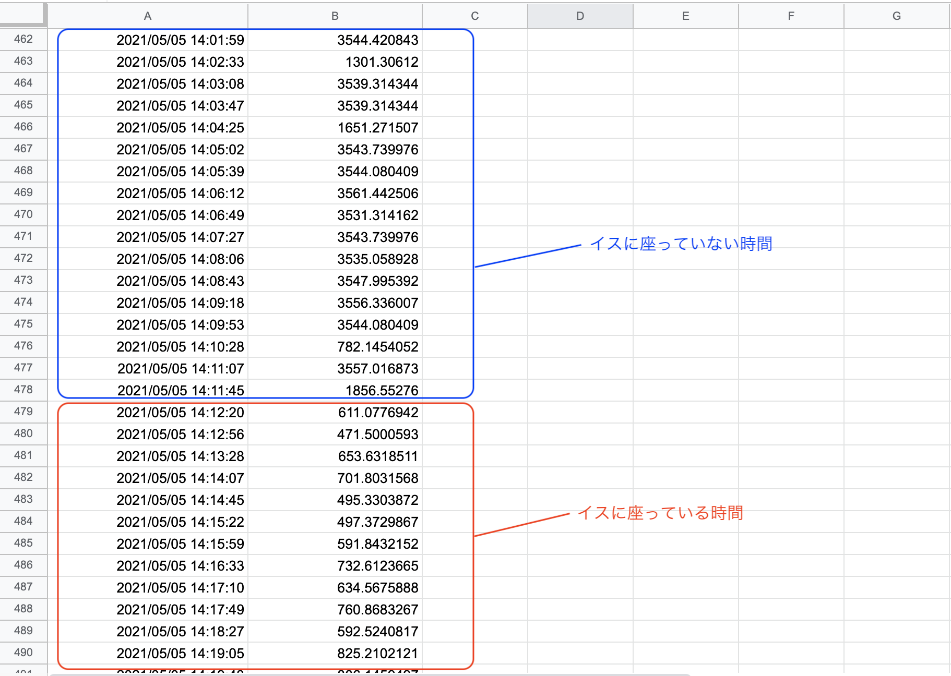This screenshot has width=951, height=676.
Task: Select cell containing 3561.442506
Action: [x=377, y=194]
